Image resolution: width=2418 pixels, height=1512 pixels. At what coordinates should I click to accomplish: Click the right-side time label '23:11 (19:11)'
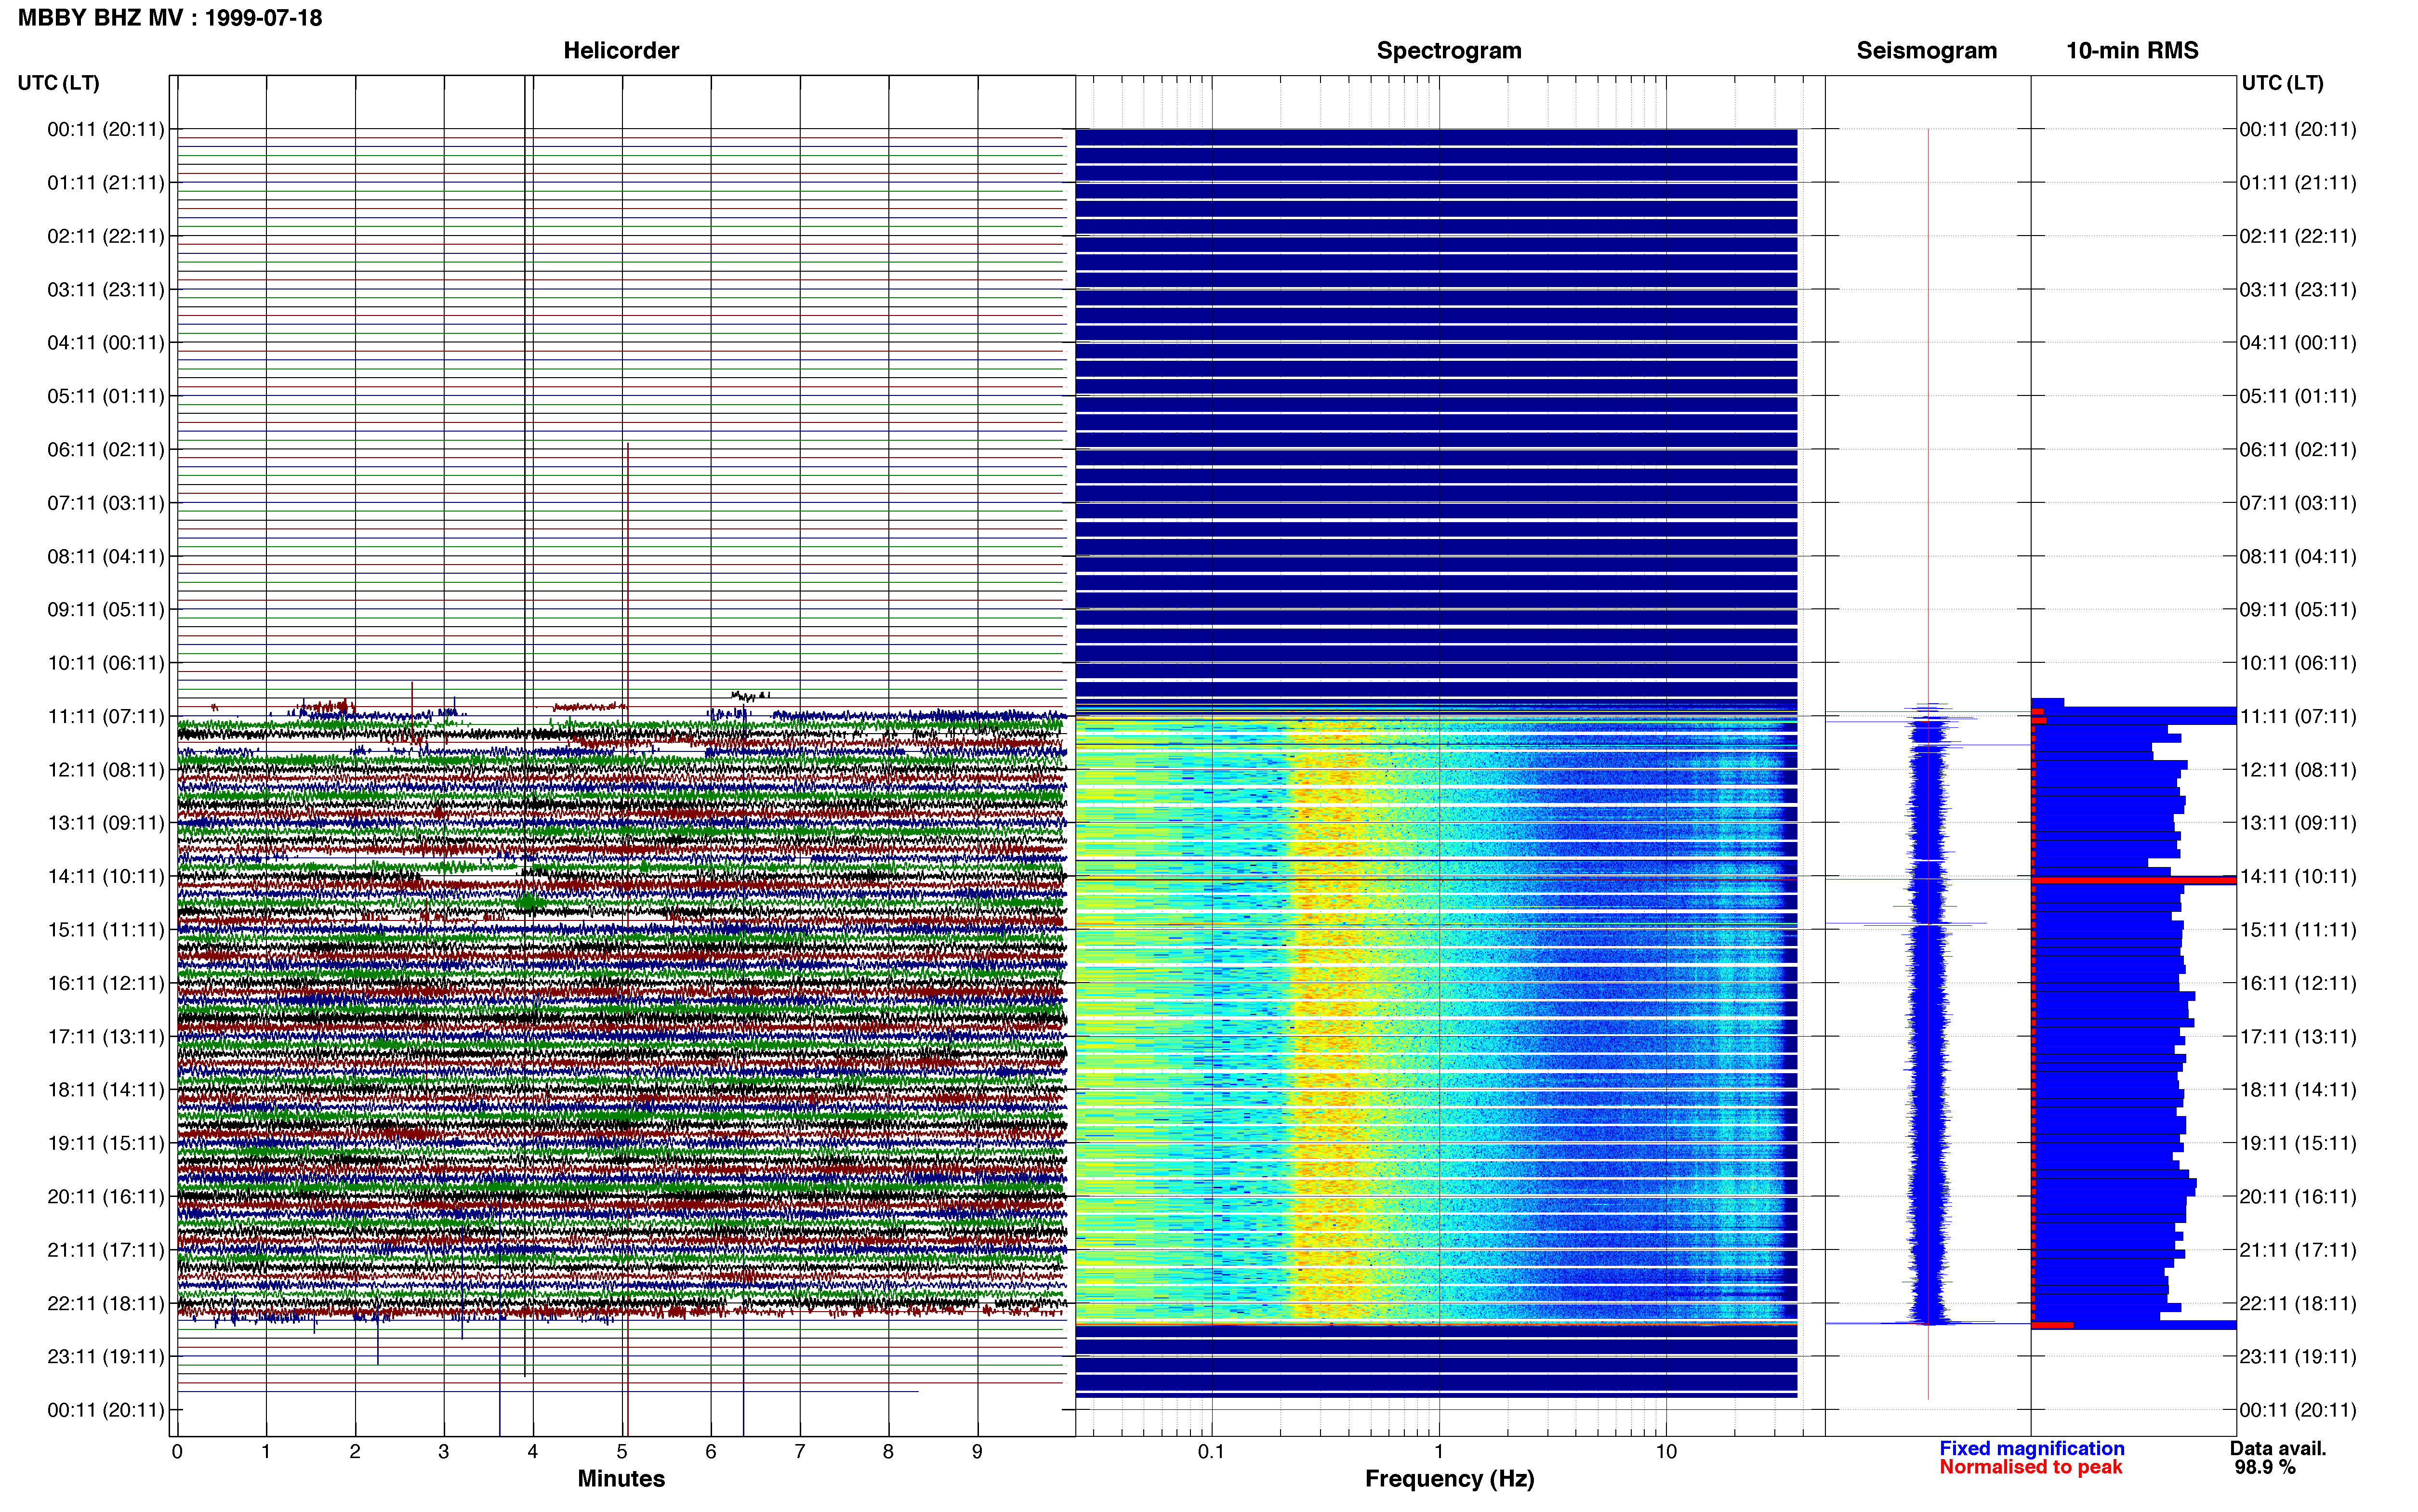coord(2298,1357)
